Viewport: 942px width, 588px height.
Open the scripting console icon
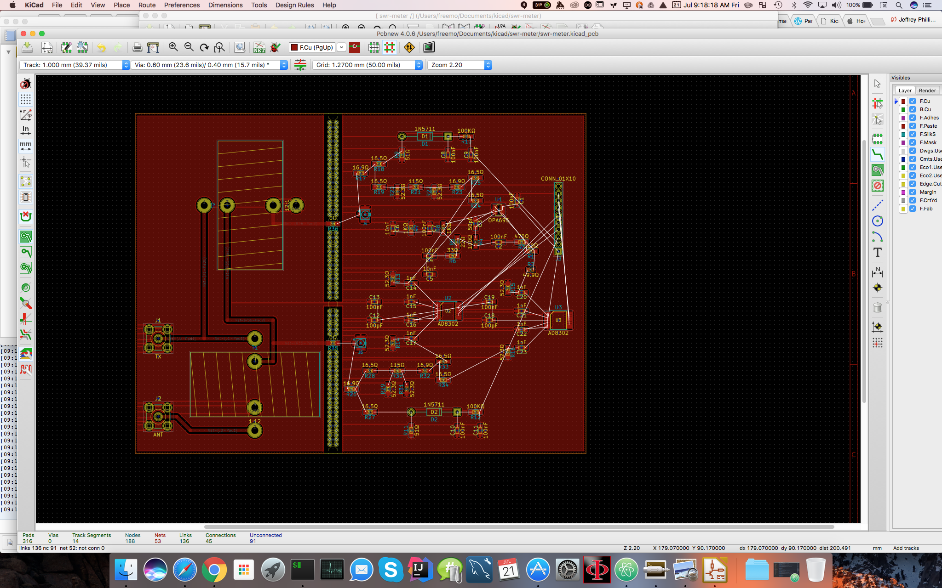pyautogui.click(x=429, y=47)
